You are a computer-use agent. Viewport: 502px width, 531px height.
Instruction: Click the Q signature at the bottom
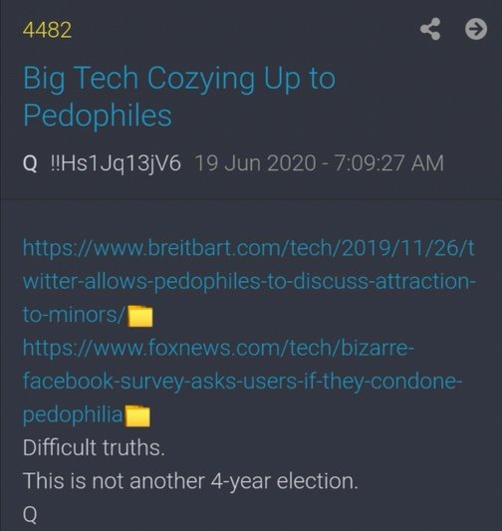[30, 514]
